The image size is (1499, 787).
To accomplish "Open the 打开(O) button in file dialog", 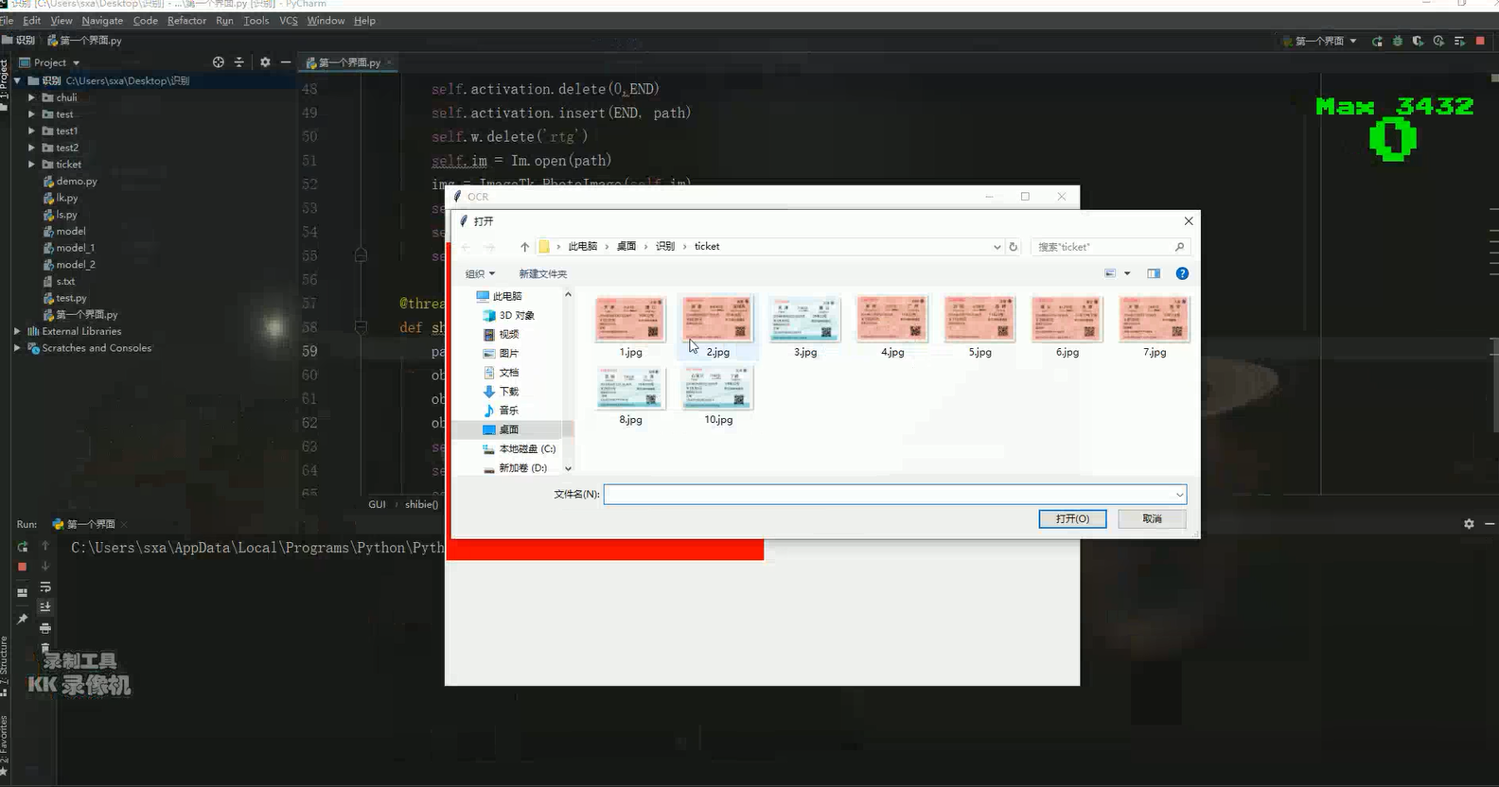I will click(1072, 518).
